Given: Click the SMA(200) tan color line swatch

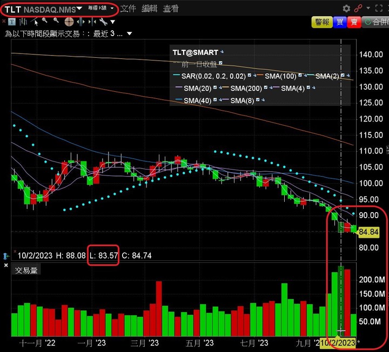Looking at the screenshot, I should pos(225,87).
